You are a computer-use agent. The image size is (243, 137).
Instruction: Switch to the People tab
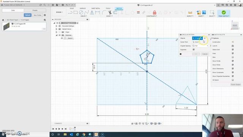coord(35,10)
